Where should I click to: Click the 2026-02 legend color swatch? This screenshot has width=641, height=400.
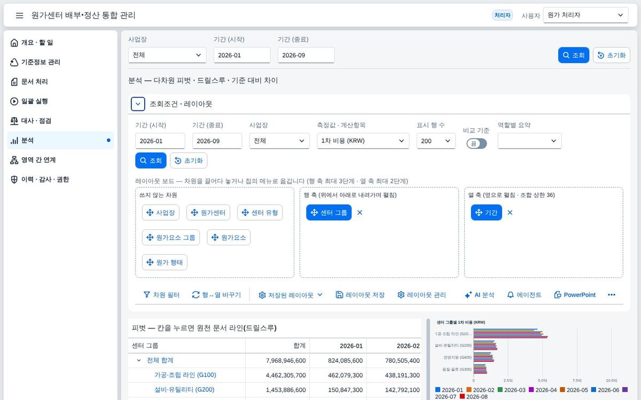click(469, 390)
